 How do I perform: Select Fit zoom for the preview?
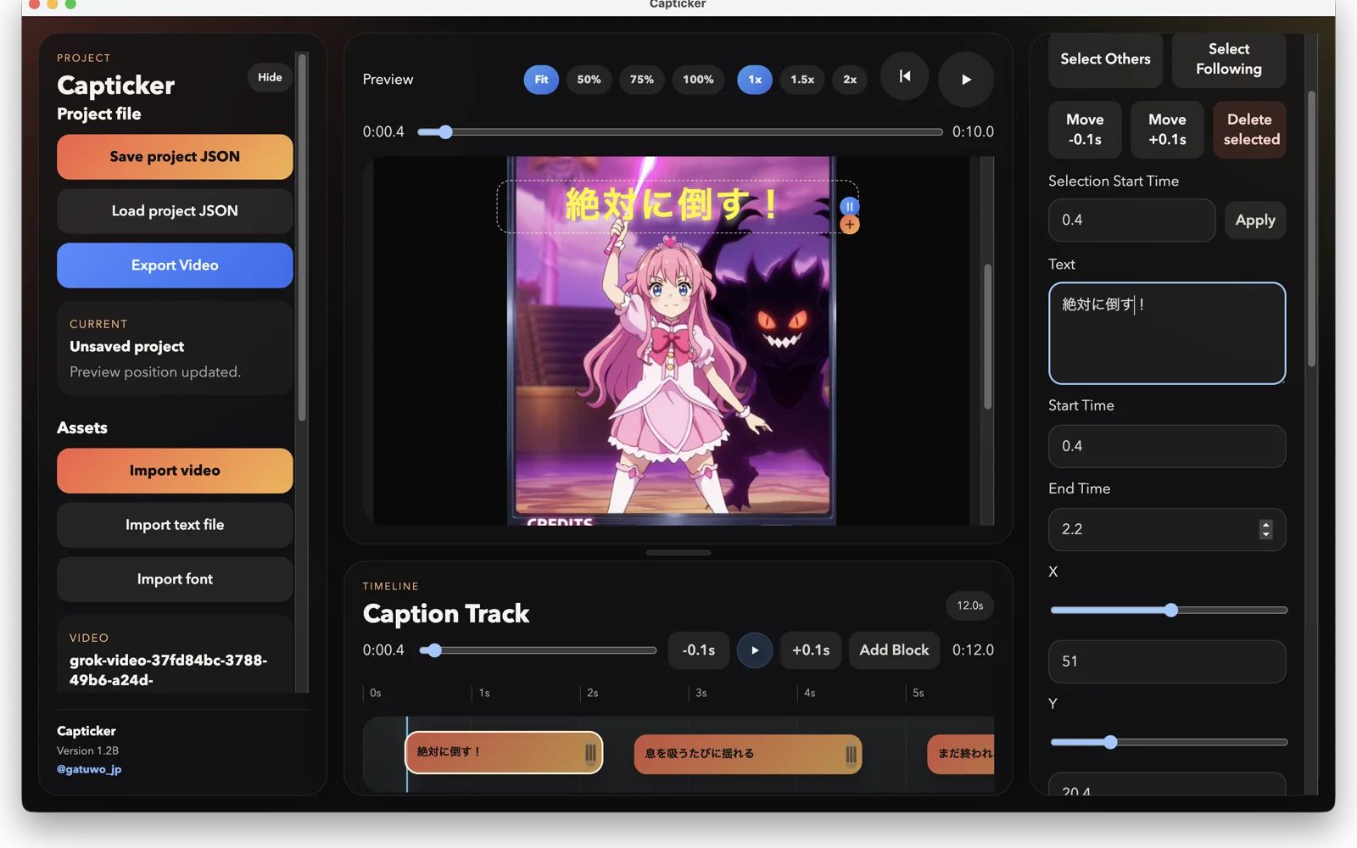541,80
